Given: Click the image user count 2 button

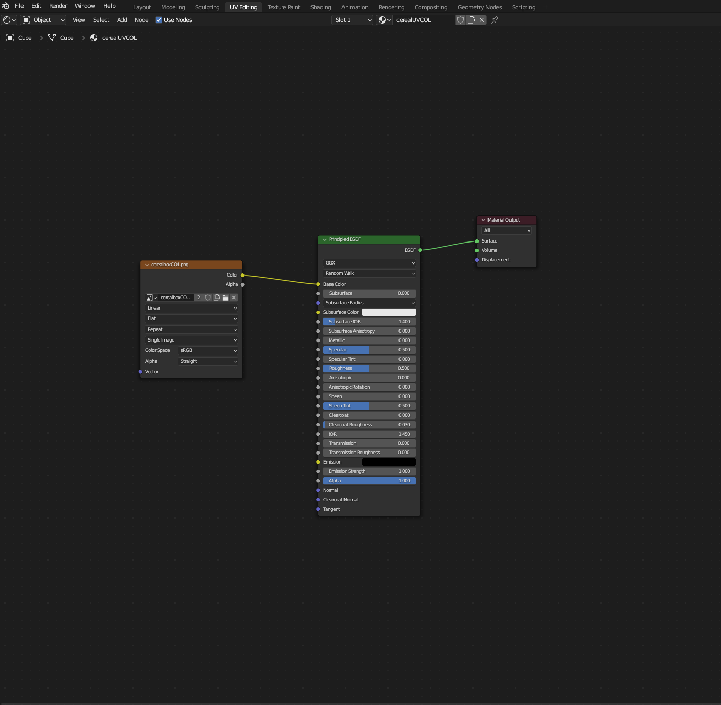Looking at the screenshot, I should (198, 298).
